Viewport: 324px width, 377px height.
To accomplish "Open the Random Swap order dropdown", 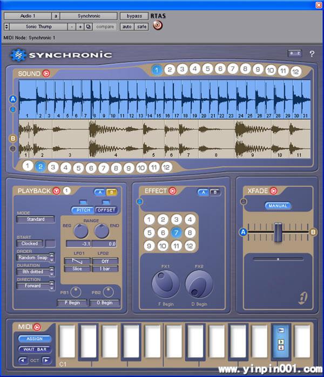I will pos(52,258).
